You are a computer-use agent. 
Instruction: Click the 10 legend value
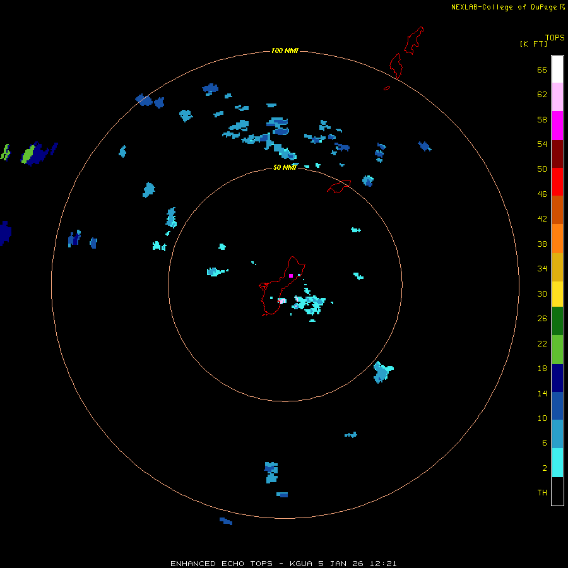point(542,418)
